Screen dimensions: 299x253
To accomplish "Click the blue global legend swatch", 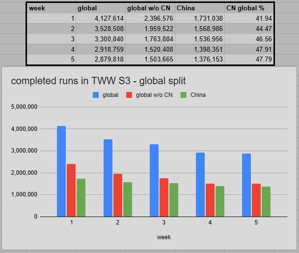I will (x=96, y=95).
